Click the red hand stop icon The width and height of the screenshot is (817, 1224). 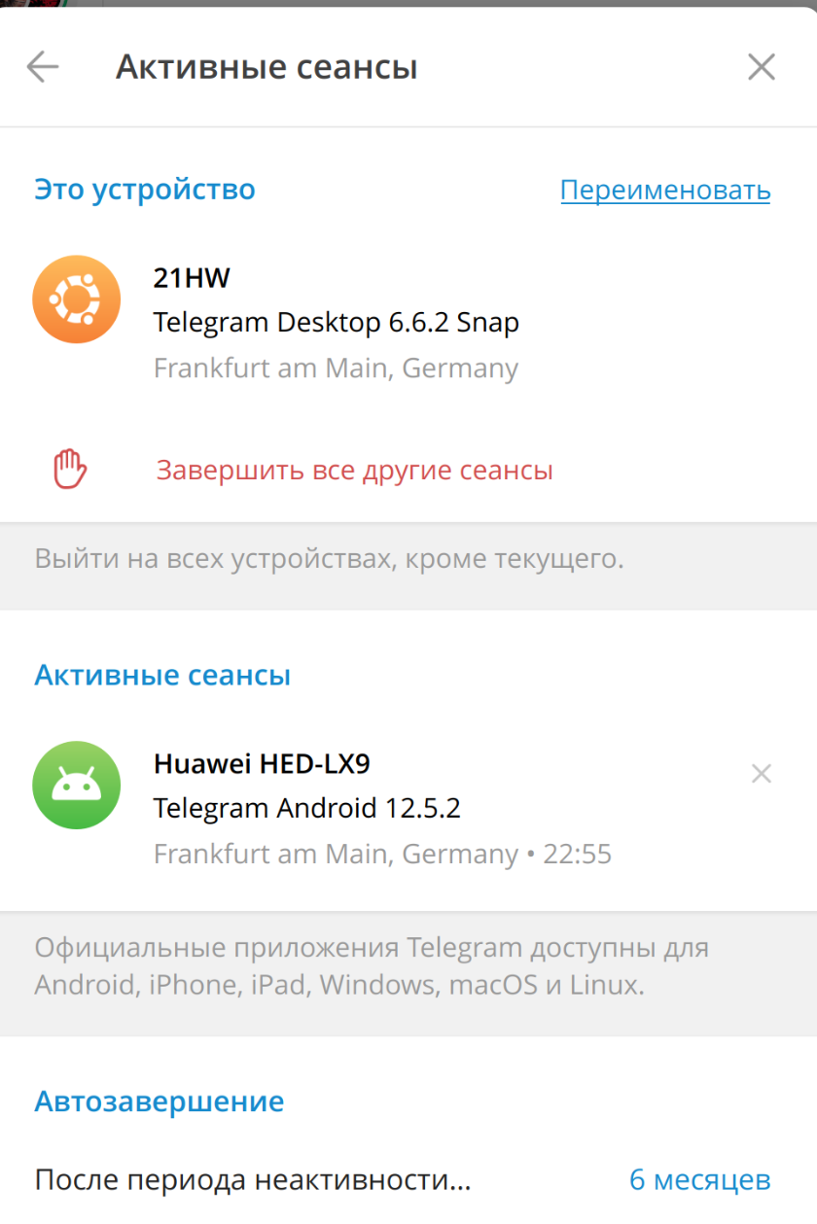70,471
